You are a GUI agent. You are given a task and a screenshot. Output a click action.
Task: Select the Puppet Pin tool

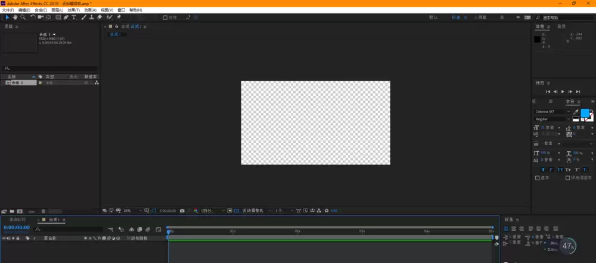[x=119, y=17]
